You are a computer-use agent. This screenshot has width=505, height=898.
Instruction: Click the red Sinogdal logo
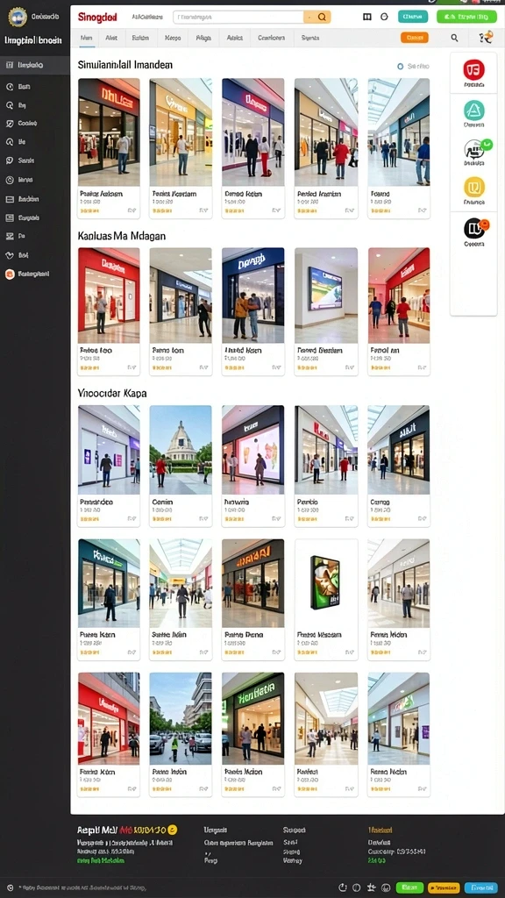[x=97, y=18]
